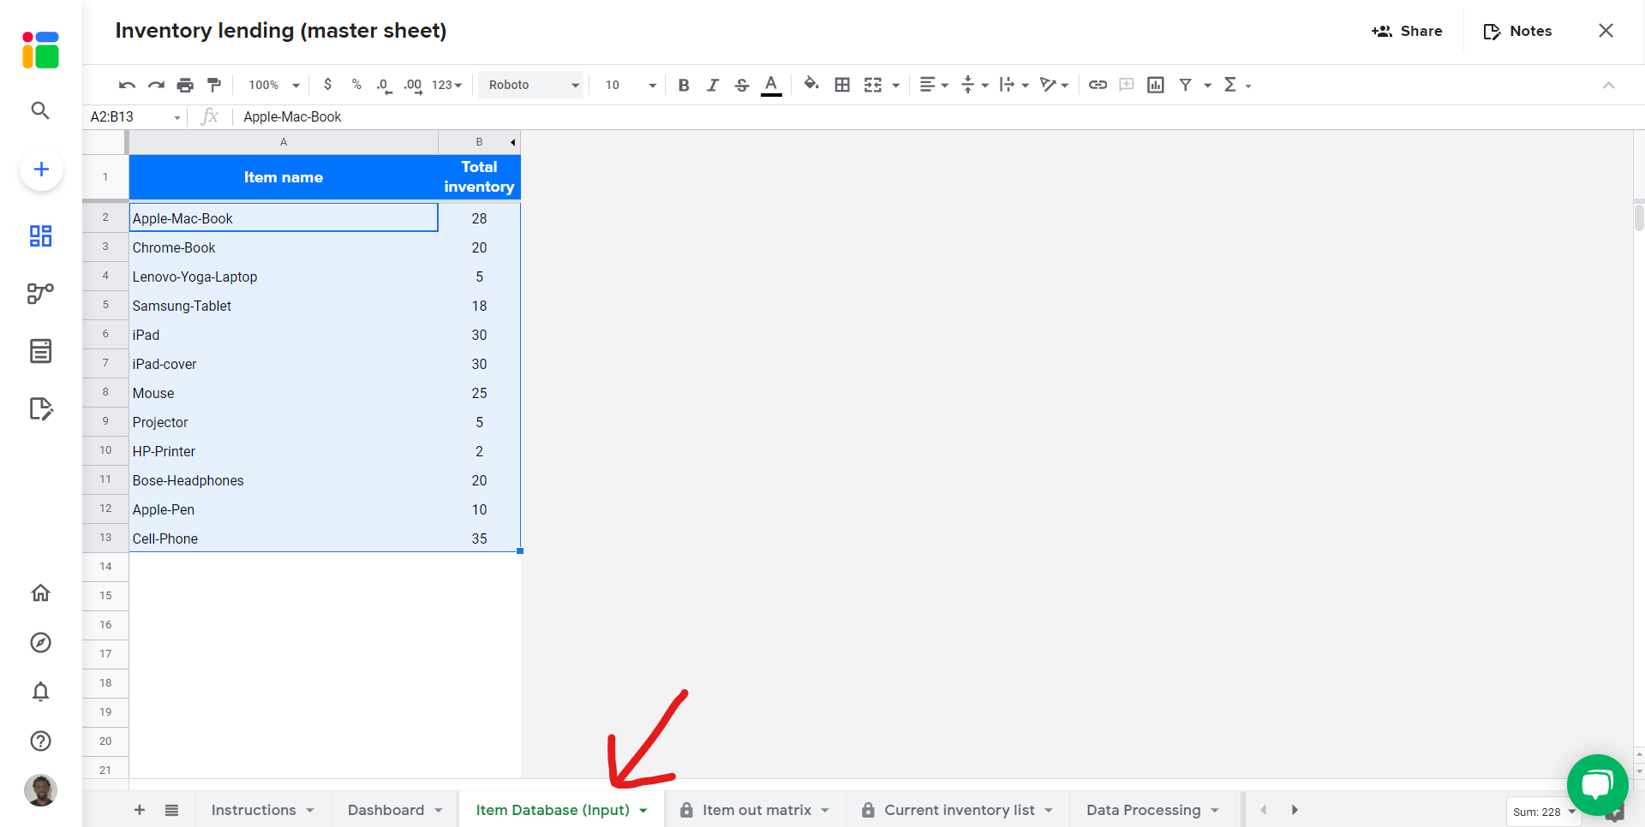Viewport: 1645px width, 827px height.
Task: Open the borders tool
Action: (x=842, y=85)
